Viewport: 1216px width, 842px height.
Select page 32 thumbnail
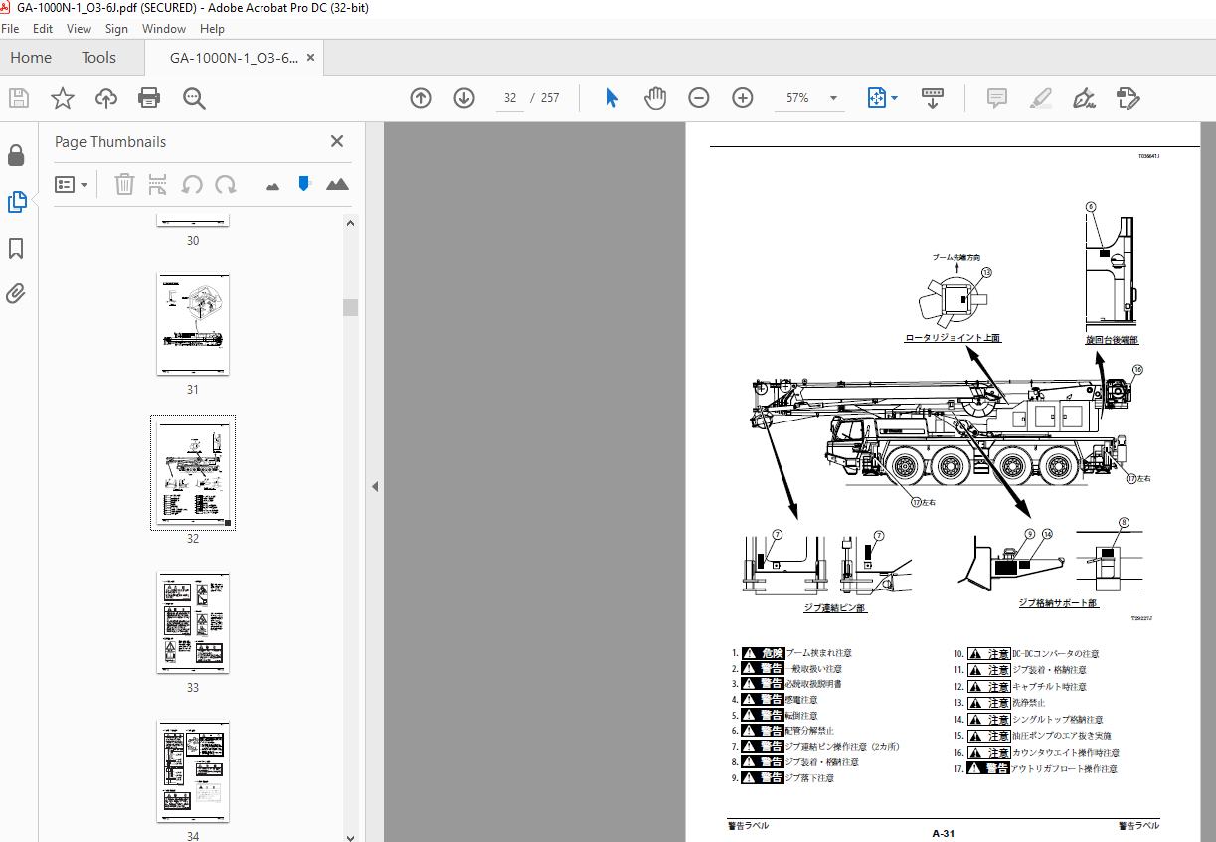pos(193,473)
